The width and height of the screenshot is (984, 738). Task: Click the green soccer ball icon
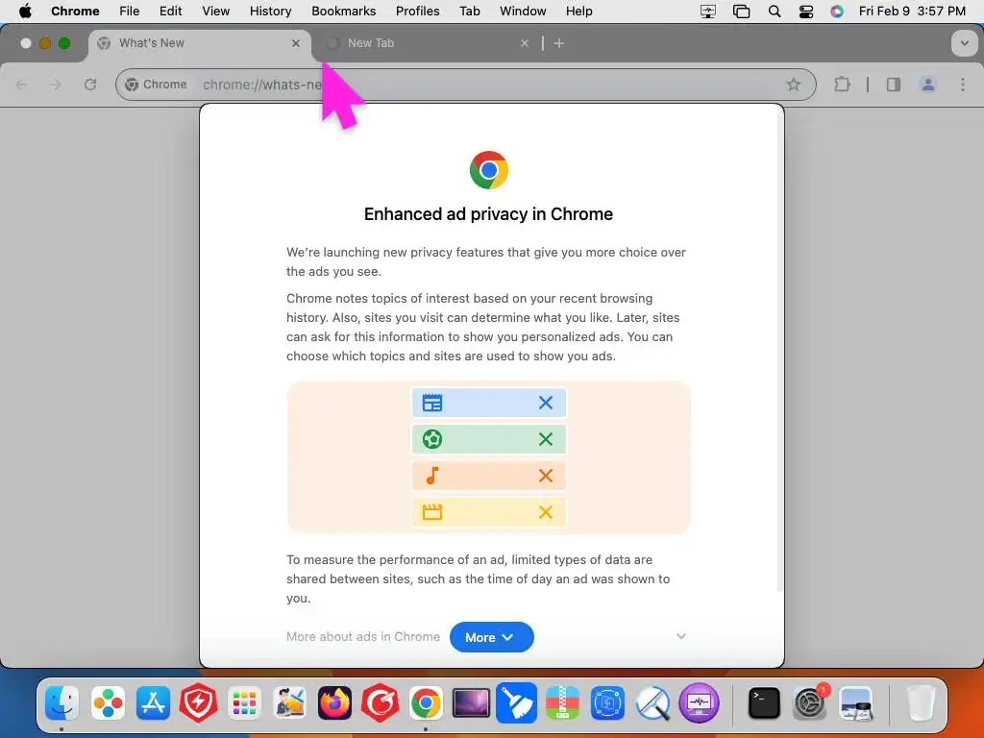click(x=432, y=439)
